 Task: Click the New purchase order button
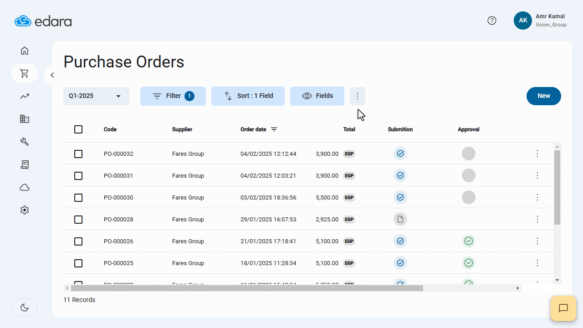tap(544, 96)
